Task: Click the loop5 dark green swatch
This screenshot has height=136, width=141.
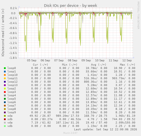Action: click(5, 99)
